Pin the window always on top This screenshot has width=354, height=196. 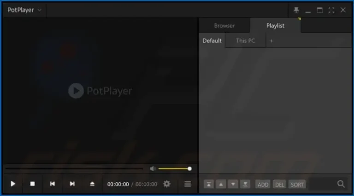pos(296,10)
